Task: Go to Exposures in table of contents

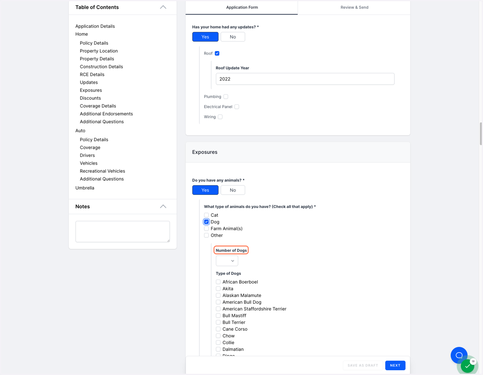Action: pyautogui.click(x=91, y=90)
